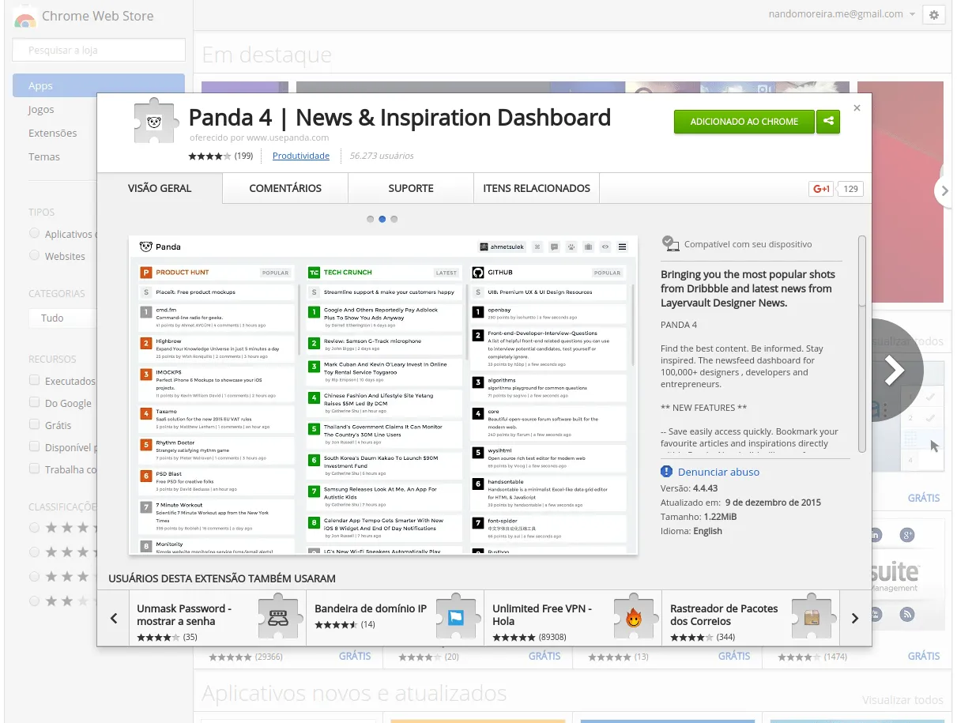Open the nandomoreira.me@gmail.com account dropdown

pos(842,14)
